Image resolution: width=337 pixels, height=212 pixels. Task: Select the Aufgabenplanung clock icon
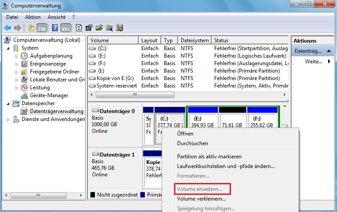click(x=24, y=56)
